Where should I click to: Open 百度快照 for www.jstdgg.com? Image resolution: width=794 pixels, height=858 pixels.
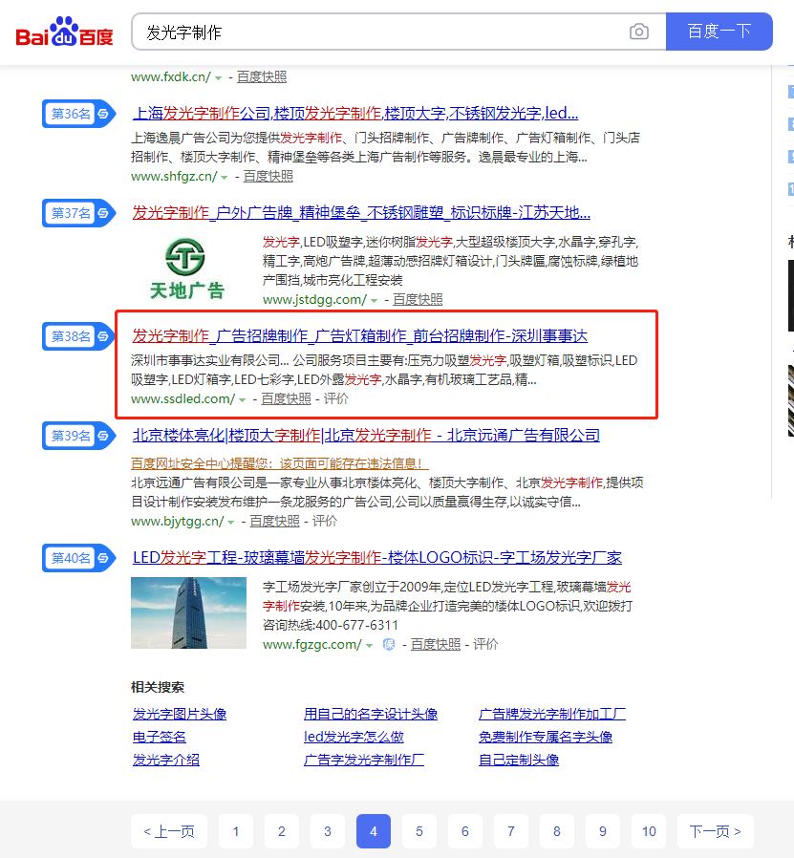(418, 299)
